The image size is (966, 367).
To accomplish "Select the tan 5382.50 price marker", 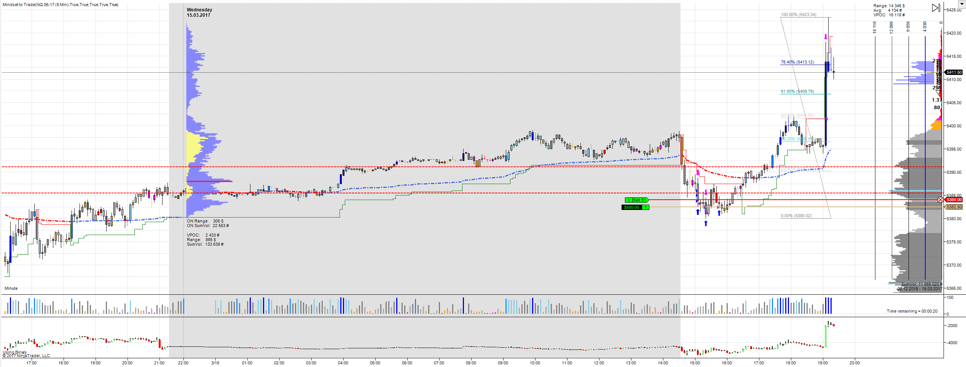I will point(954,207).
